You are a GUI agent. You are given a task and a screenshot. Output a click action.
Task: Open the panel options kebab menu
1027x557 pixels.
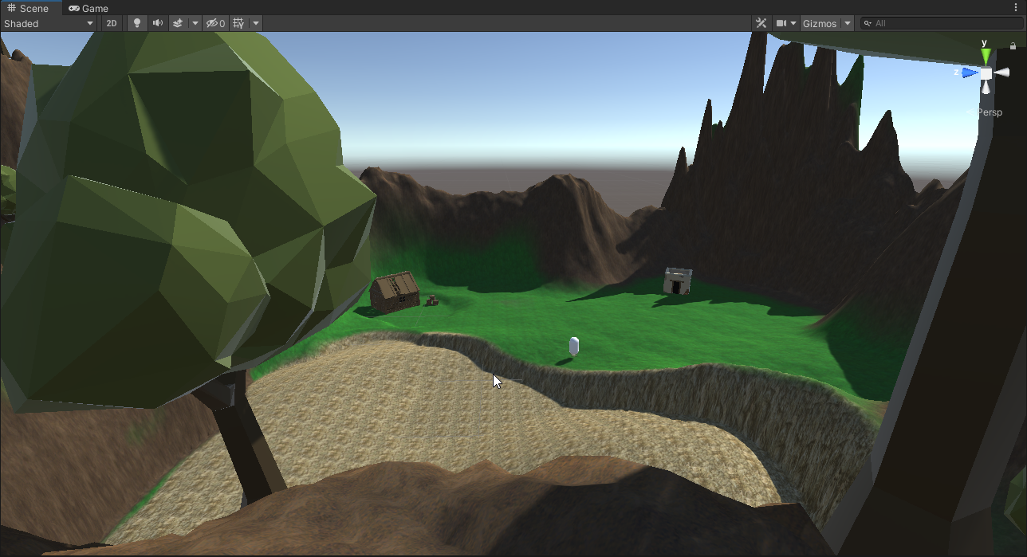point(1016,7)
